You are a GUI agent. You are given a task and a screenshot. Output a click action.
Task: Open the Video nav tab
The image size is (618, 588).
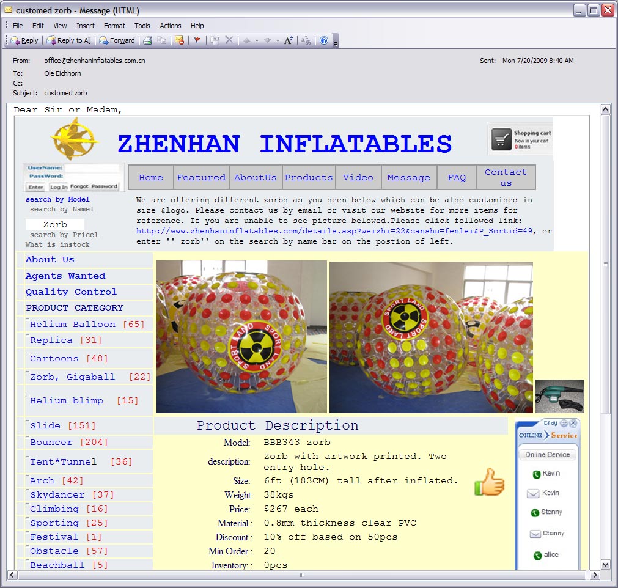click(358, 177)
